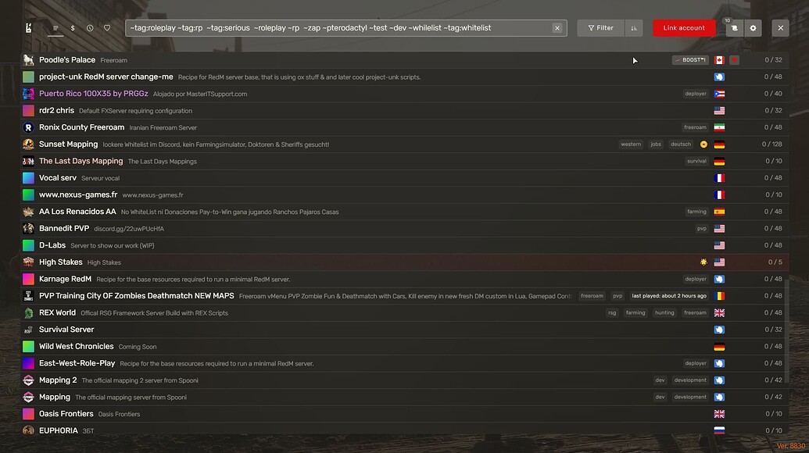
Task: Click the jobs tag on Sunset Mapping
Action: point(656,144)
